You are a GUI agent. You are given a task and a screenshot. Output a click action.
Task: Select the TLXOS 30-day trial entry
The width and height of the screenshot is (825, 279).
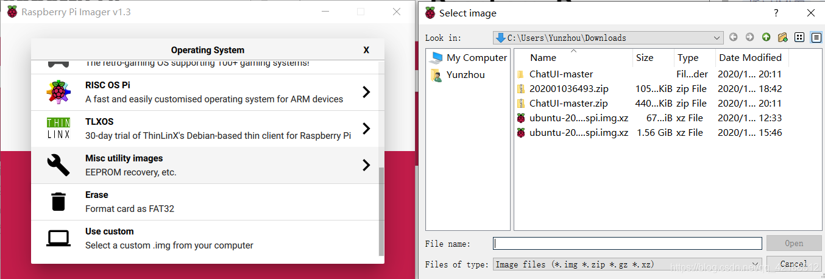point(205,129)
